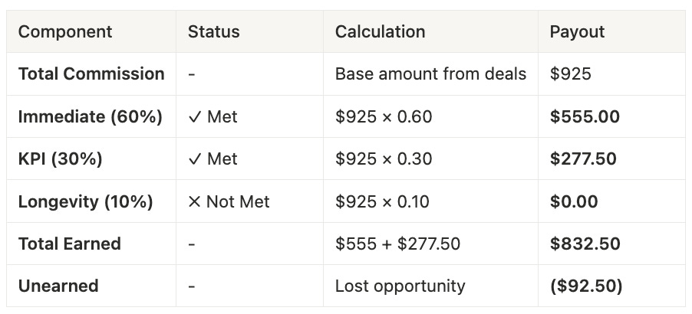Click the Component column header
692x314 pixels.
pyautogui.click(x=65, y=32)
